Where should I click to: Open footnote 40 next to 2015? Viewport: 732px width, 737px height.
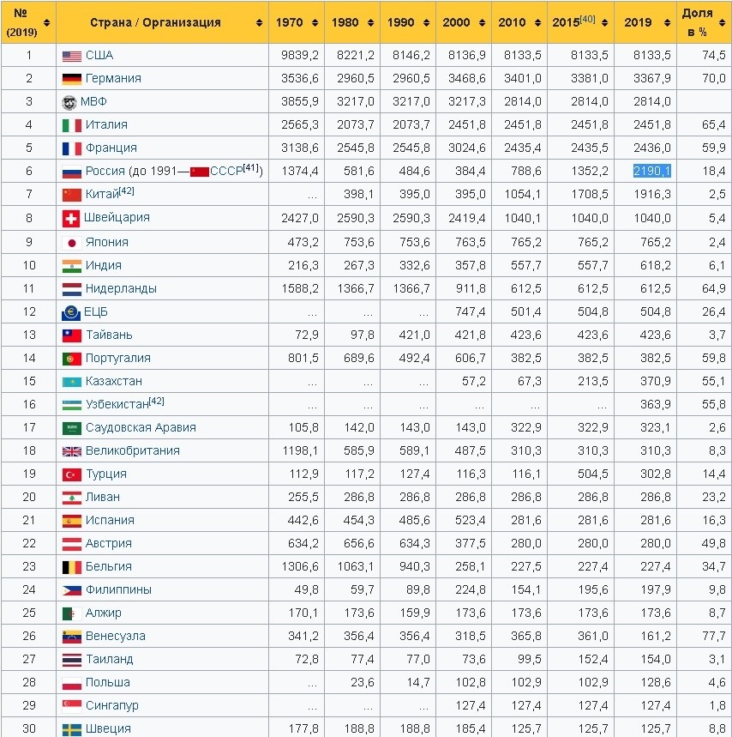click(589, 19)
